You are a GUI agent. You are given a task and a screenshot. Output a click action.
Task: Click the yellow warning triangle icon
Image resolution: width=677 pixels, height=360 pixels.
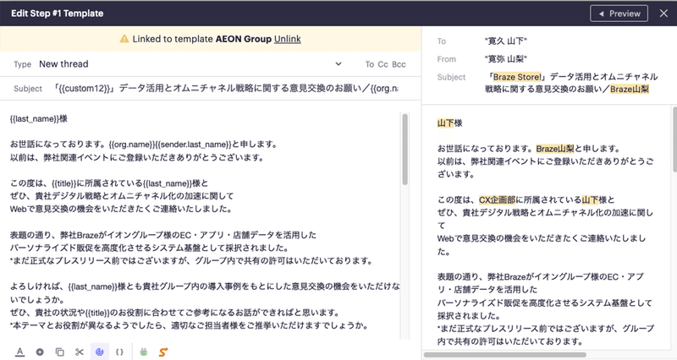point(124,39)
